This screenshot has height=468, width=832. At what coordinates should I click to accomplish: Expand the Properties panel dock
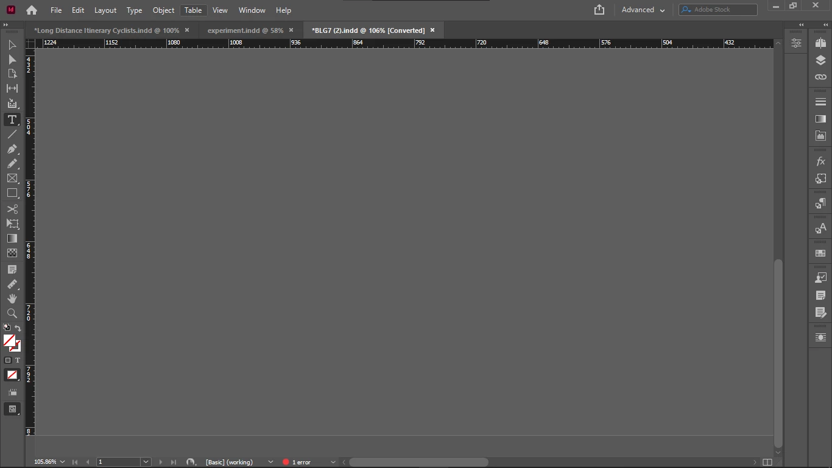802,25
